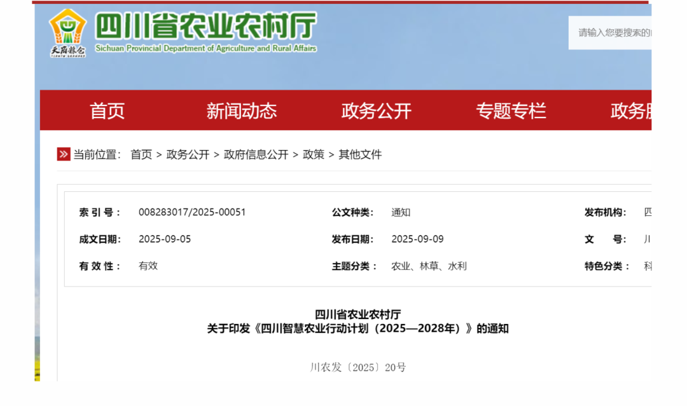Go to the 新闻动态 navigation tab
The width and height of the screenshot is (687, 406).
click(x=241, y=111)
